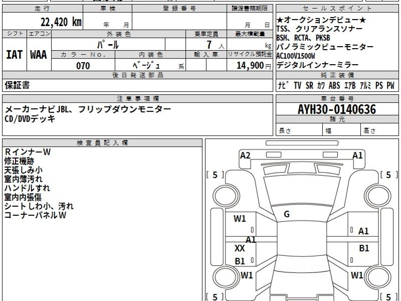401x301 pixels.
Task: Select the ハンドルすれ note
Action: (x=27, y=188)
